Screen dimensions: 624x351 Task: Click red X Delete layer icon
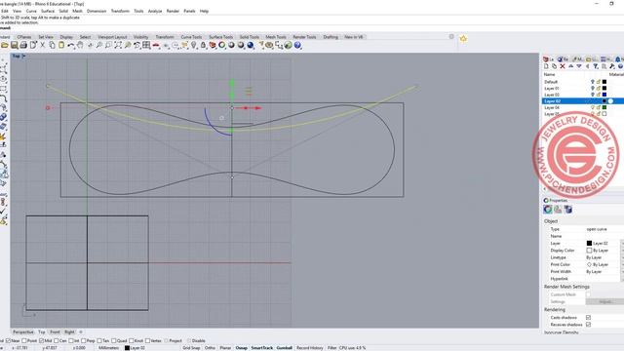[563, 66]
